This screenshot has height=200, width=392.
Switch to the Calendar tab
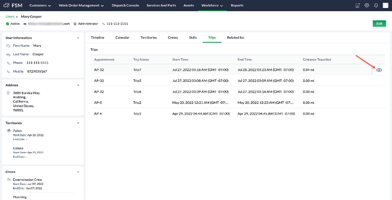[x=122, y=37]
